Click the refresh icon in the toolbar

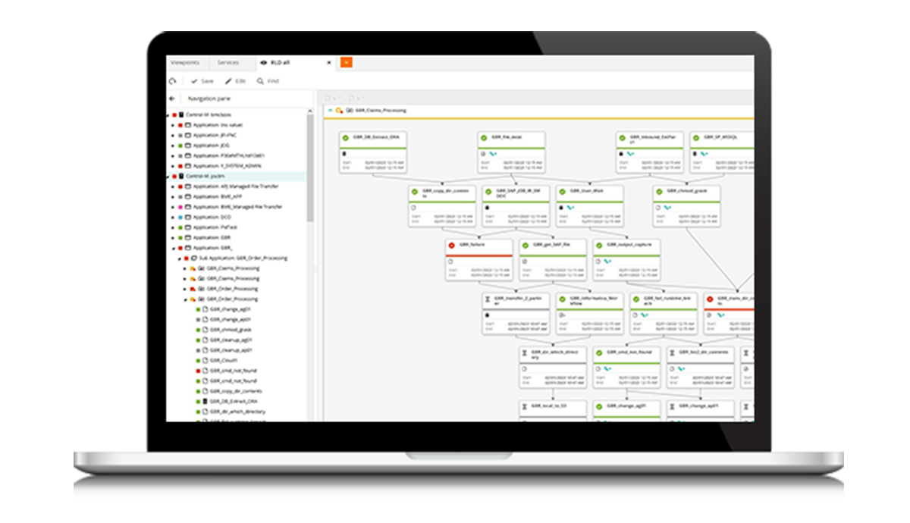pos(173,81)
